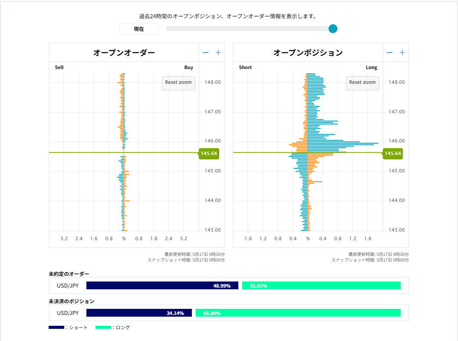
Task: Click the navy ショート legend swatch
Action: coord(56,328)
